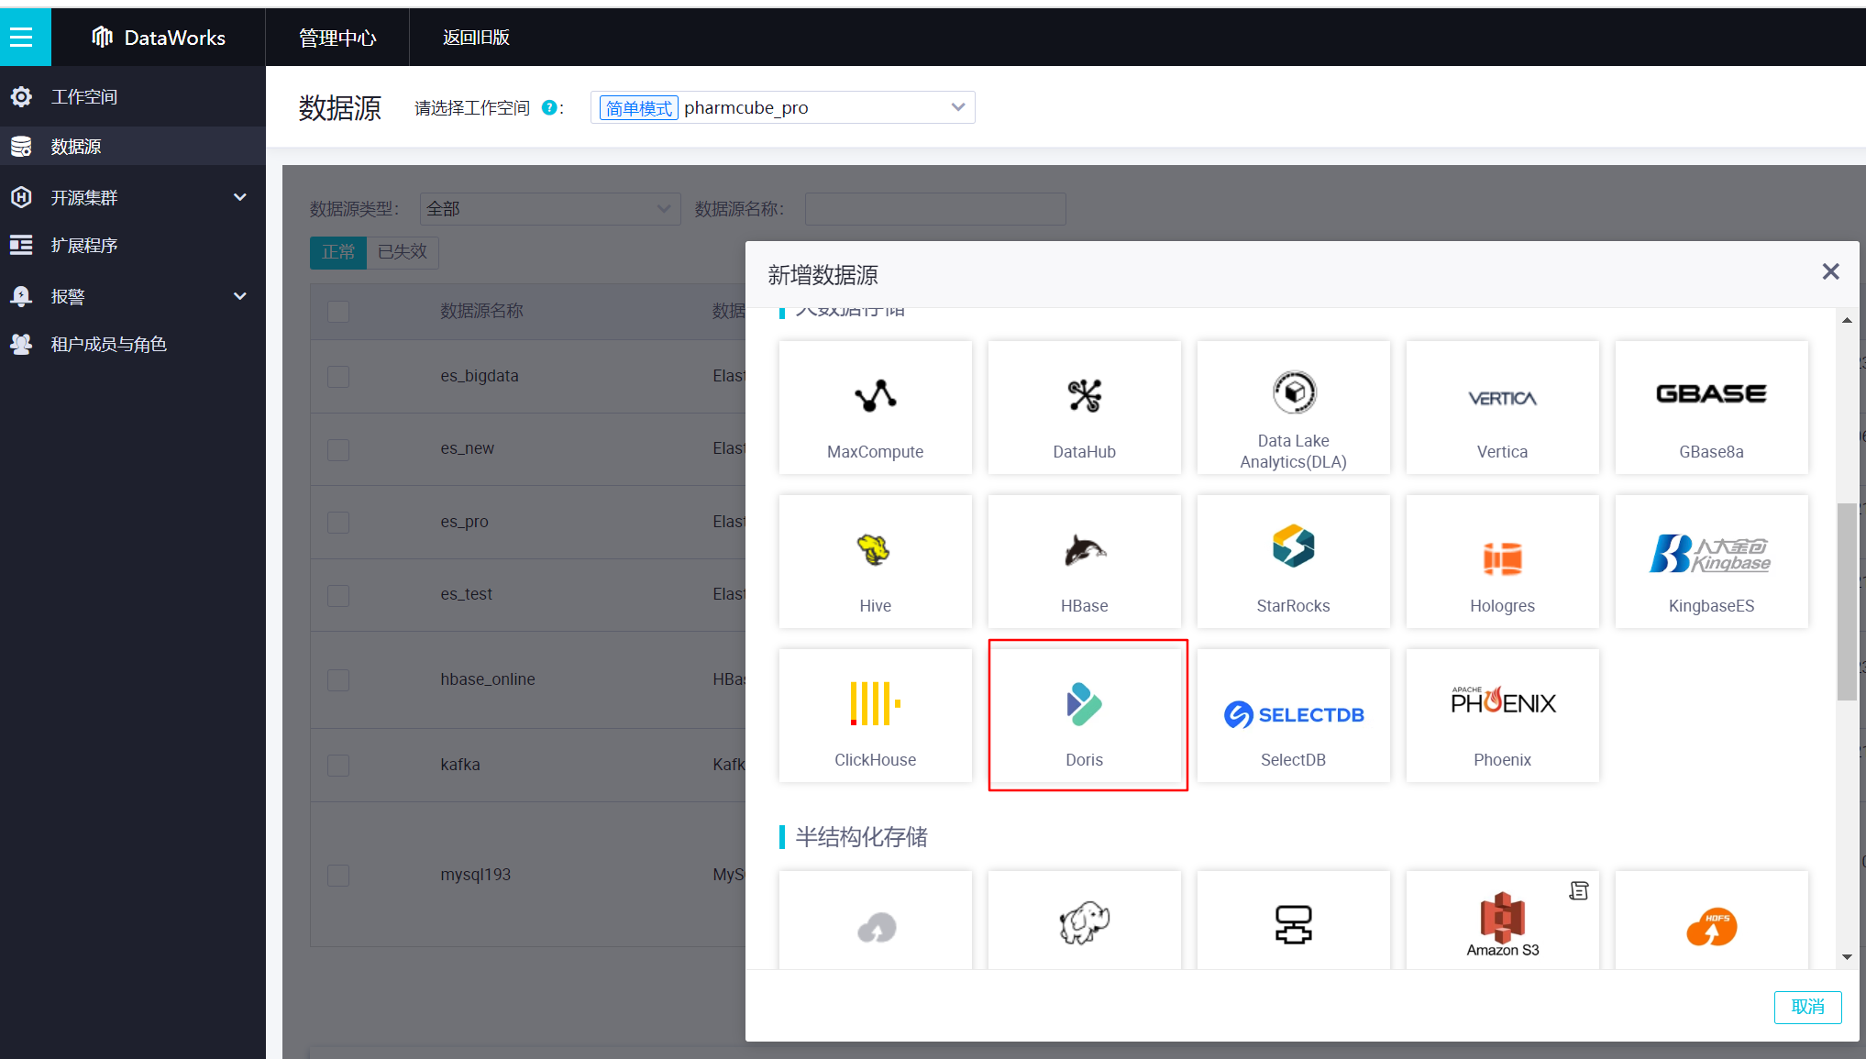Click the kafka data source name

459,765
